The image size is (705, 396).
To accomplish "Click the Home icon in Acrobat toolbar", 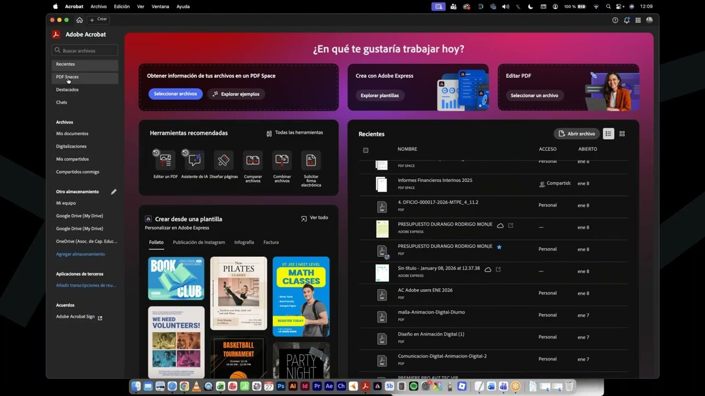I will click(79, 20).
